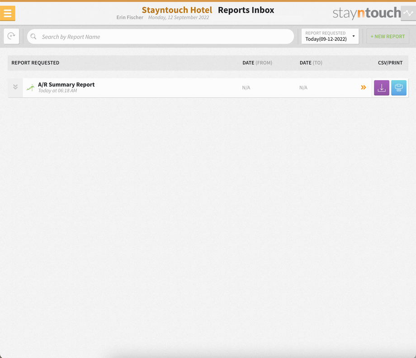
Task: Open the analytics icon beside the logo
Action: click(x=408, y=13)
